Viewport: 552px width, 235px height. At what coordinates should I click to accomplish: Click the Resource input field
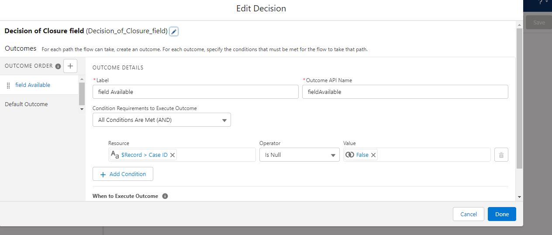pyautogui.click(x=216, y=155)
